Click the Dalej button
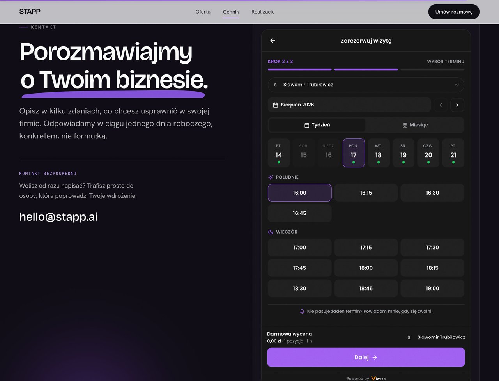Viewport: 499px width, 381px height. pos(366,357)
